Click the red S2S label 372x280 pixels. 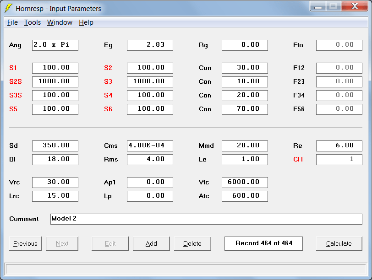pos(16,82)
